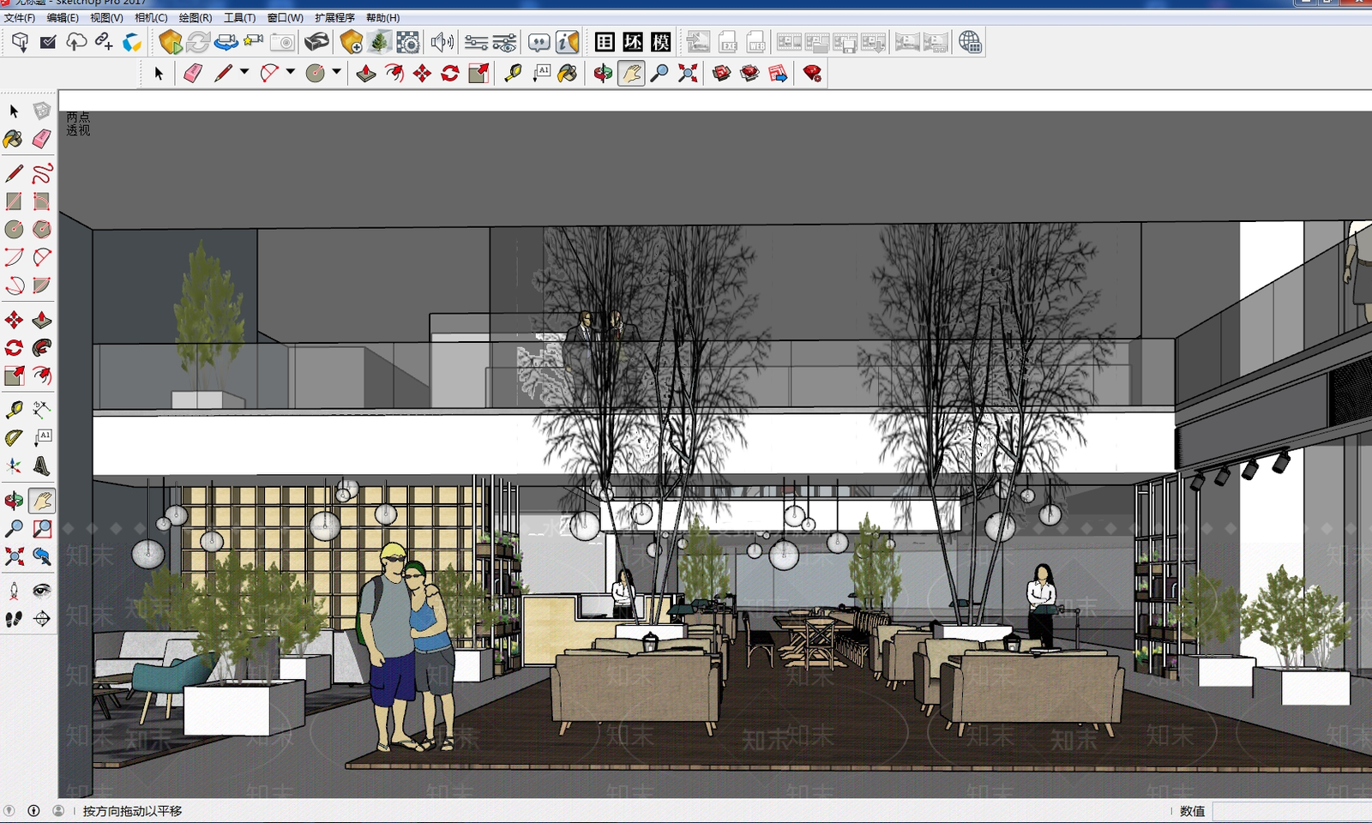
Task: Select the Eraser tool in top toolbar
Action: (x=193, y=74)
